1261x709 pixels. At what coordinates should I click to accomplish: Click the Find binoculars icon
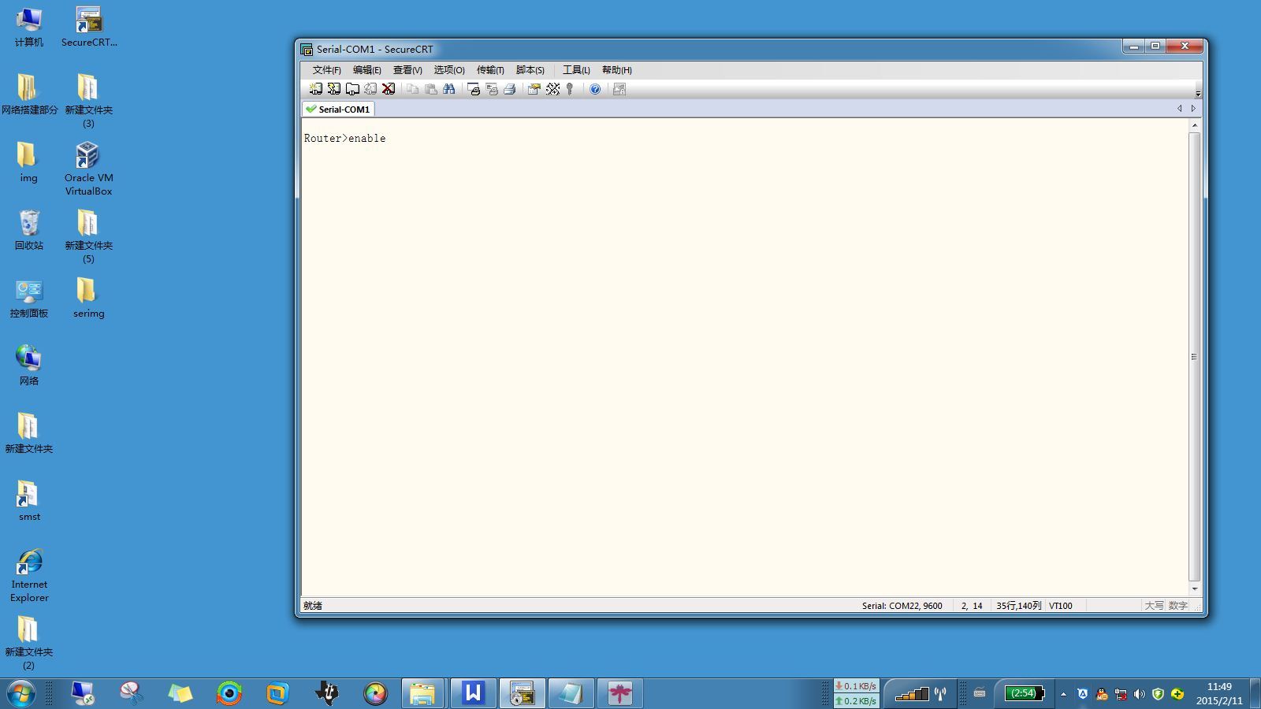tap(449, 89)
